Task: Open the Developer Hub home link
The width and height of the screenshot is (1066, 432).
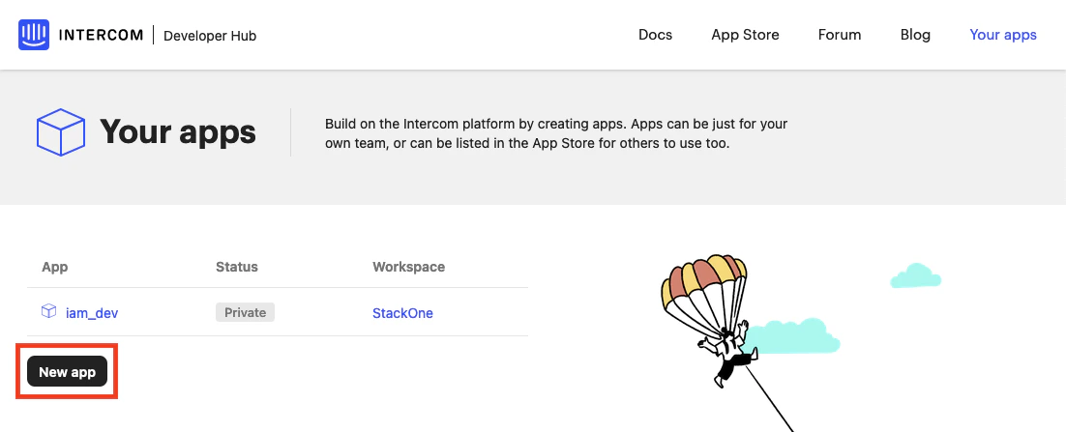Action: pyautogui.click(x=210, y=36)
